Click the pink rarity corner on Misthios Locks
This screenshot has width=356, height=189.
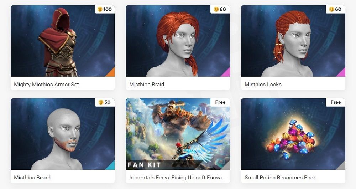click(x=342, y=73)
